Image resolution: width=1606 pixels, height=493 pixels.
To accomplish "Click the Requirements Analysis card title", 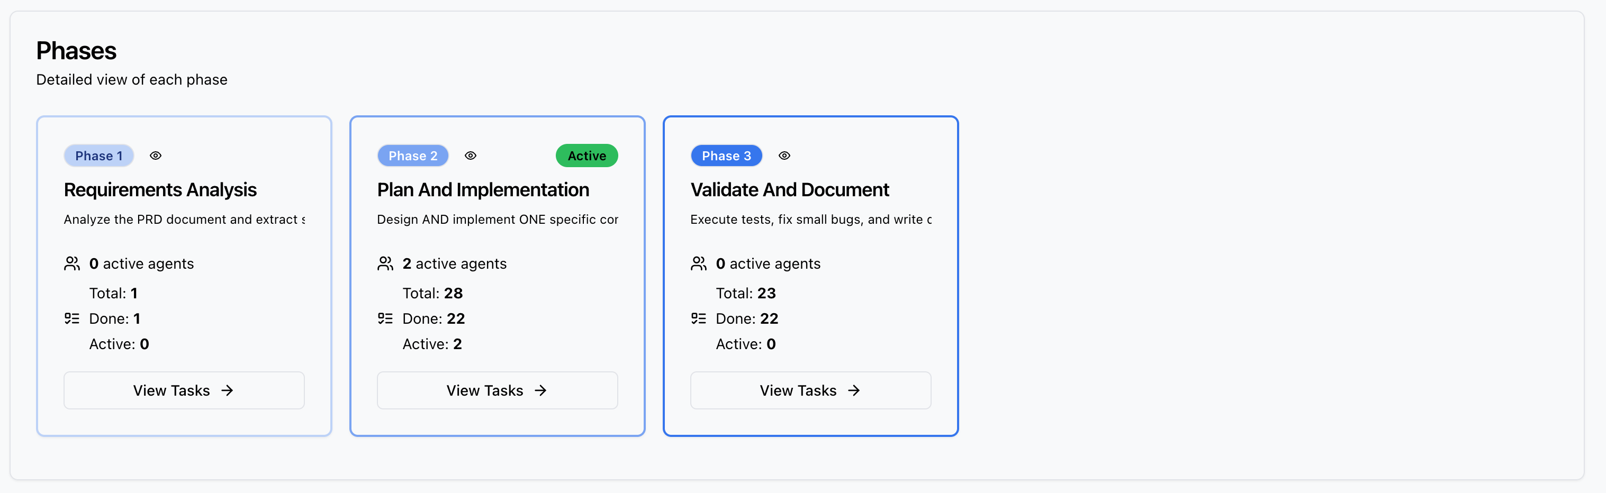I will tap(160, 189).
